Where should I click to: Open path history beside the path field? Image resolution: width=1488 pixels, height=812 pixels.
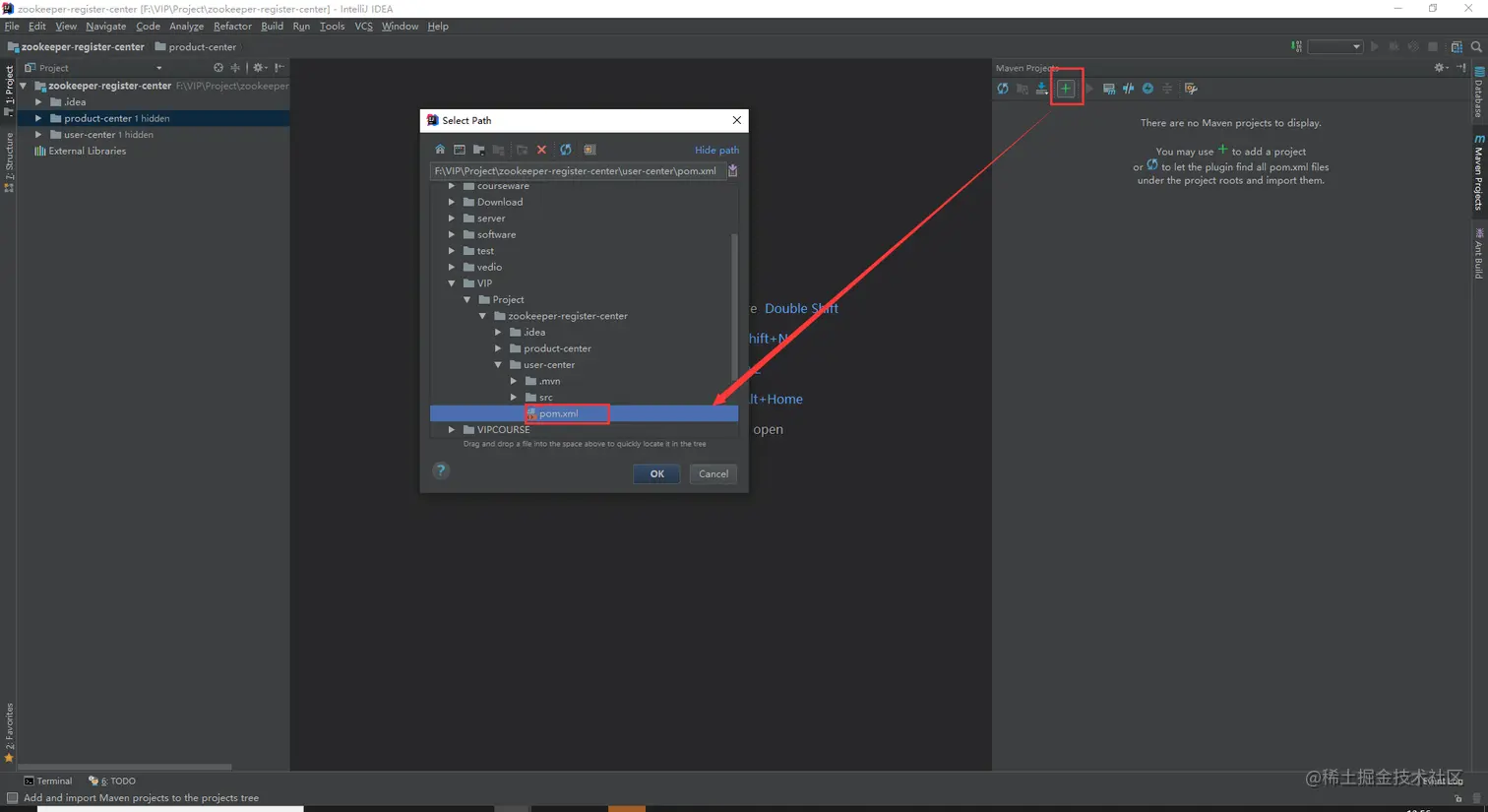[732, 170]
